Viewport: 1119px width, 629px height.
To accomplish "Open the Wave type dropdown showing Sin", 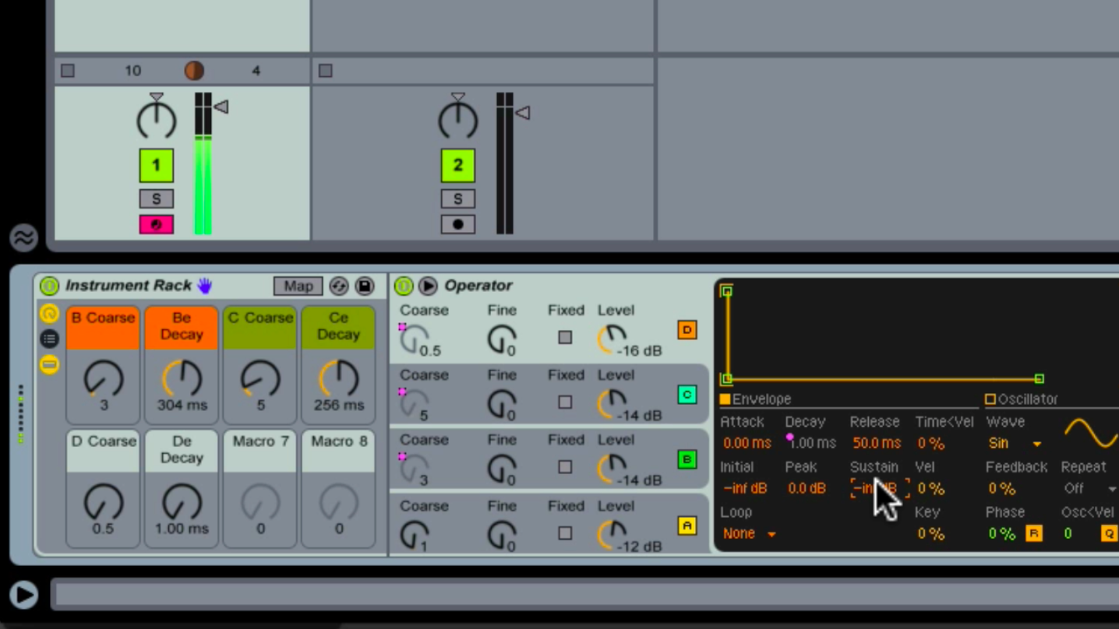I will pos(1015,443).
